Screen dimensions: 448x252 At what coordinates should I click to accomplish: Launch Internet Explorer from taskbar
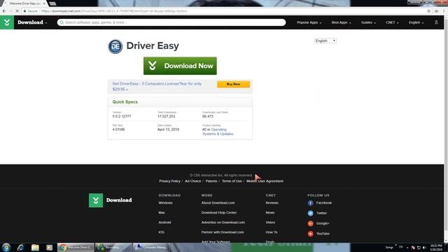pyautogui.click(x=20, y=247)
